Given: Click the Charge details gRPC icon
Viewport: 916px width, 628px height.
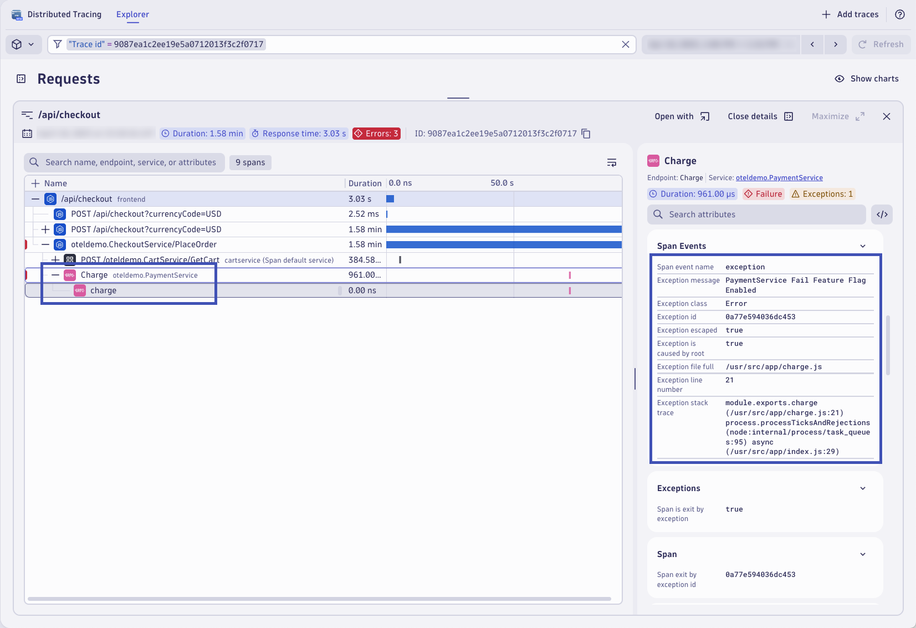Looking at the screenshot, I should coord(653,161).
